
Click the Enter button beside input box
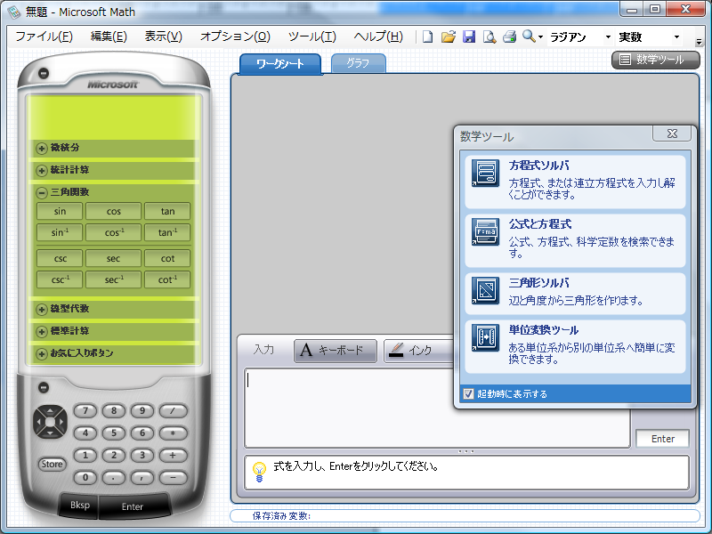tap(662, 439)
